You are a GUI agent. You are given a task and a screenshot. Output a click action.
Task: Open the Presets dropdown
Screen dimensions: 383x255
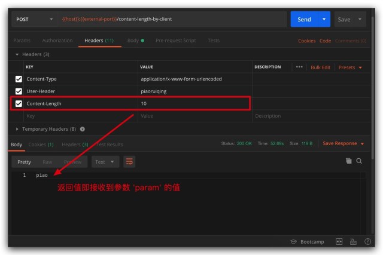pyautogui.click(x=350, y=67)
